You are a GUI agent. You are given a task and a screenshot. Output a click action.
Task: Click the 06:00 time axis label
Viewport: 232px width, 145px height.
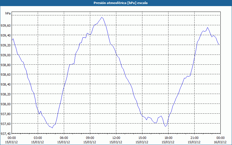tap(64, 138)
